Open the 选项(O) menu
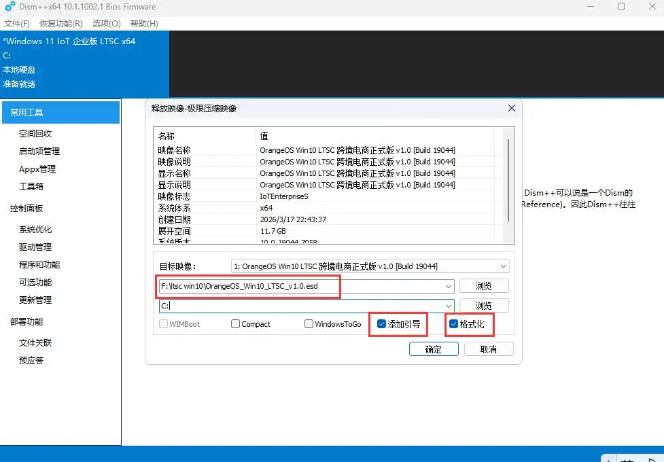 (x=106, y=23)
